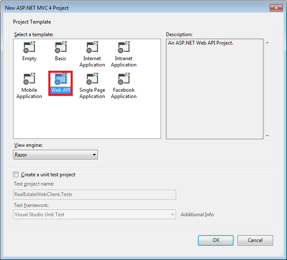This screenshot has width=287, height=260.
Task: Open the Test framework dropdown
Action: coord(95,215)
